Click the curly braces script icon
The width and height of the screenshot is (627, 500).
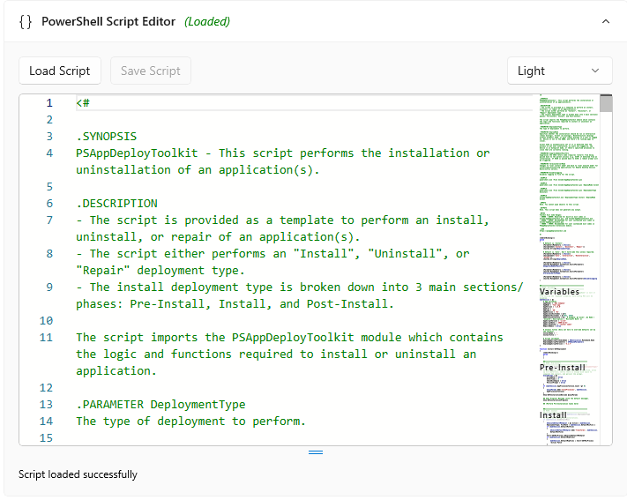tap(26, 21)
